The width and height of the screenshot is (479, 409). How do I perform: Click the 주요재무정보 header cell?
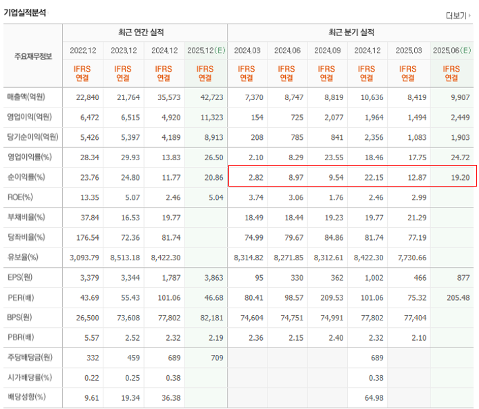[x=33, y=56]
